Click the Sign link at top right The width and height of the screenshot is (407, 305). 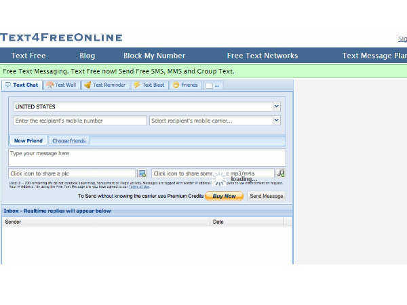402,39
